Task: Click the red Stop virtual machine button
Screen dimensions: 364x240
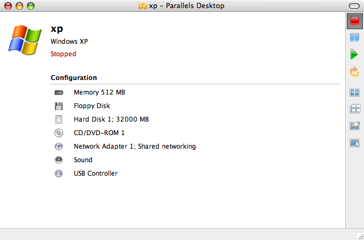Action: coord(354,21)
